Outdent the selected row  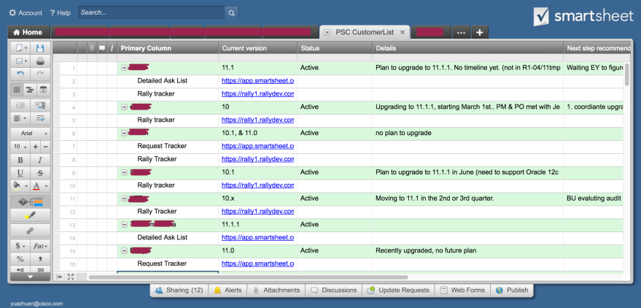pyautogui.click(x=20, y=105)
